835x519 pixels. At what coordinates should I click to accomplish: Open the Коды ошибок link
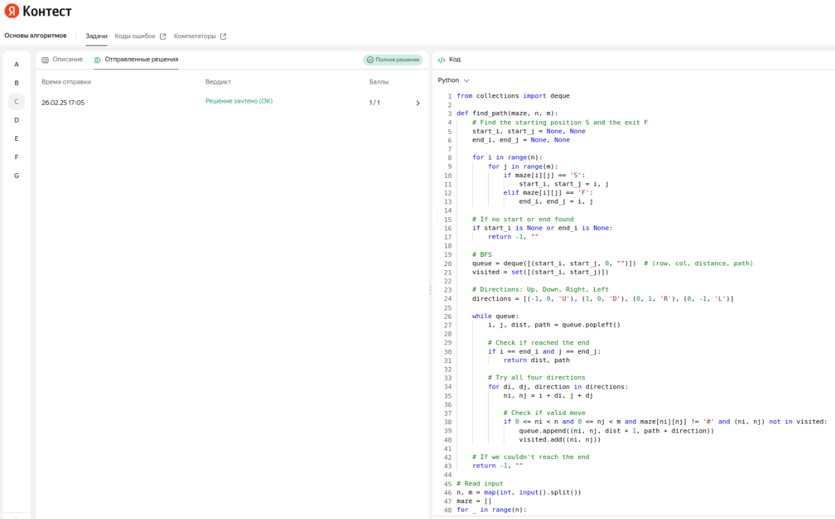point(135,36)
